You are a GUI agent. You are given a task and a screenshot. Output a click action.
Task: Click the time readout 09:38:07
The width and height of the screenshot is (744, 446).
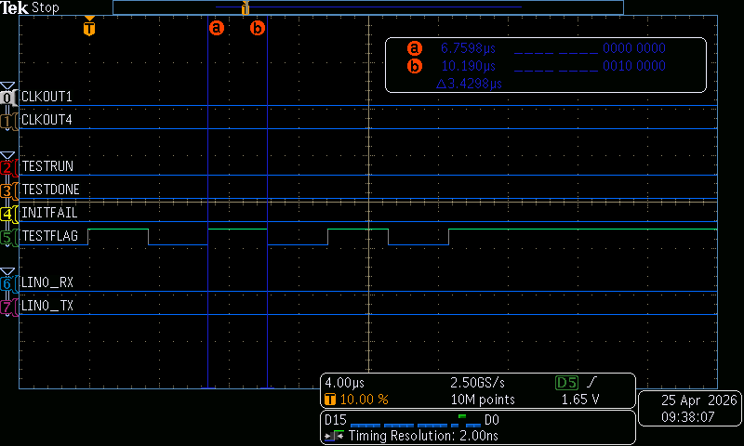tap(687, 417)
